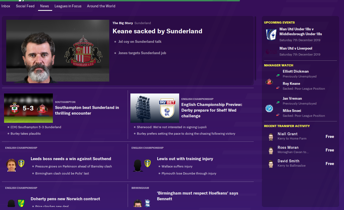
Task: Click the De Graafschap club badge in Manager Watch
Action: (x=269, y=108)
